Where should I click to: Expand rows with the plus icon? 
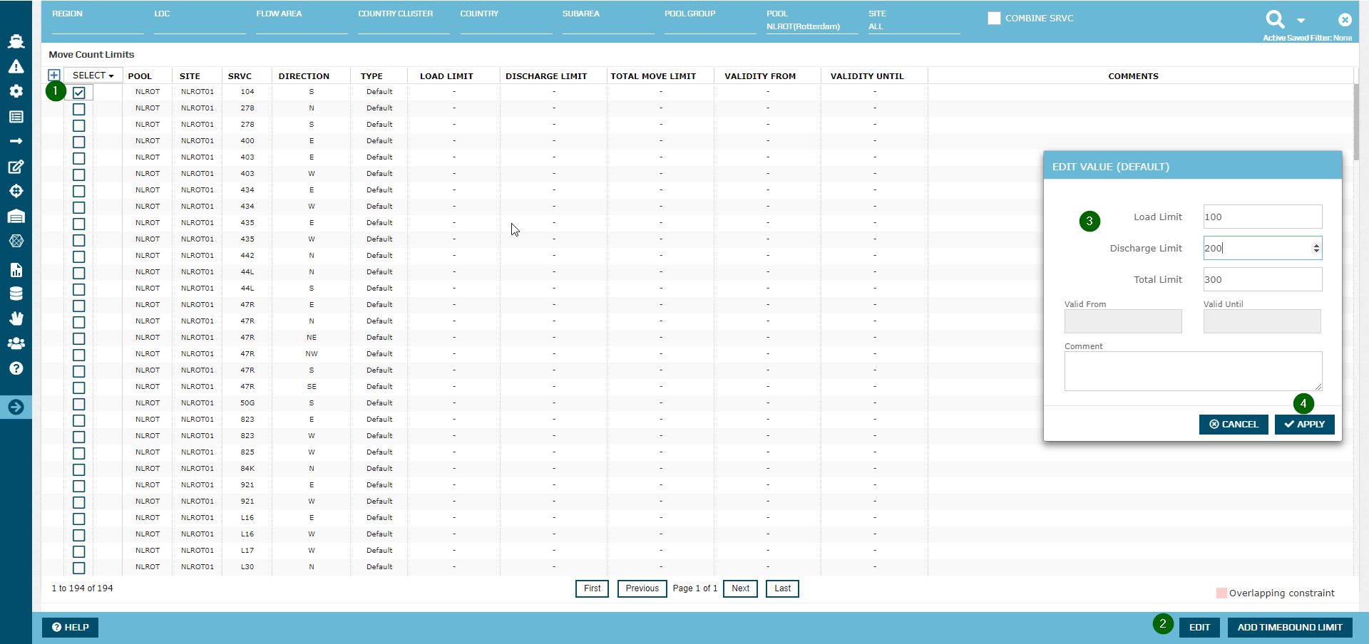[53, 76]
